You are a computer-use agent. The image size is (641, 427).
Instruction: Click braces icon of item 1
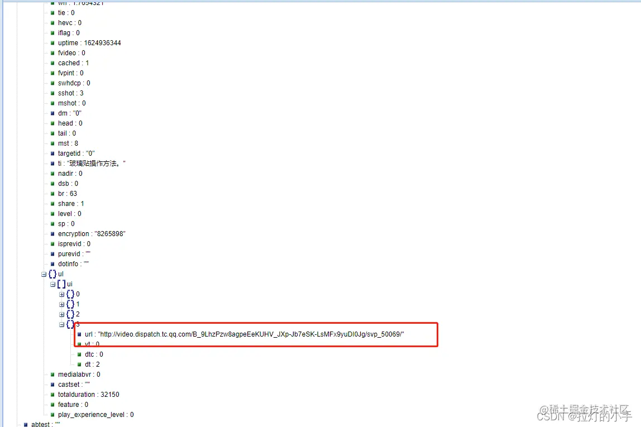pyautogui.click(x=70, y=304)
